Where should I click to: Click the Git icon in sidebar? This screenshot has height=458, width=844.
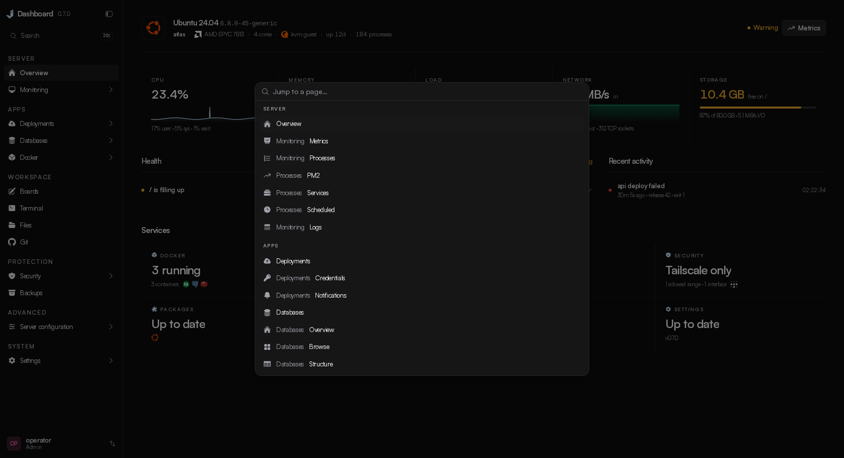(x=12, y=242)
